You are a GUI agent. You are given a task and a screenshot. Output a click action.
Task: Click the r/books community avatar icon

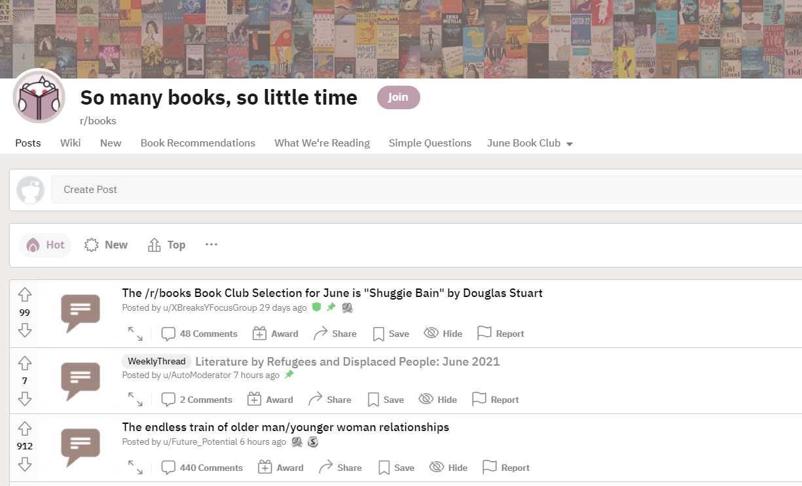39,96
